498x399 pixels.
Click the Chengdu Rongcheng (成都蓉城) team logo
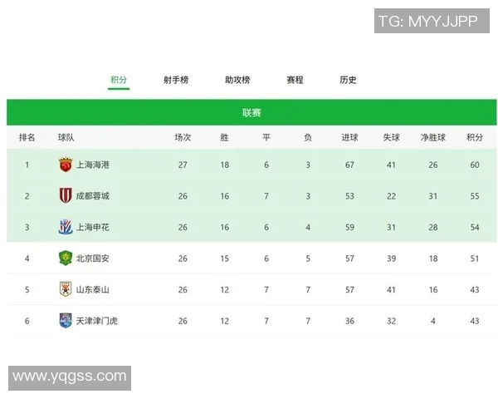pyautogui.click(x=66, y=196)
